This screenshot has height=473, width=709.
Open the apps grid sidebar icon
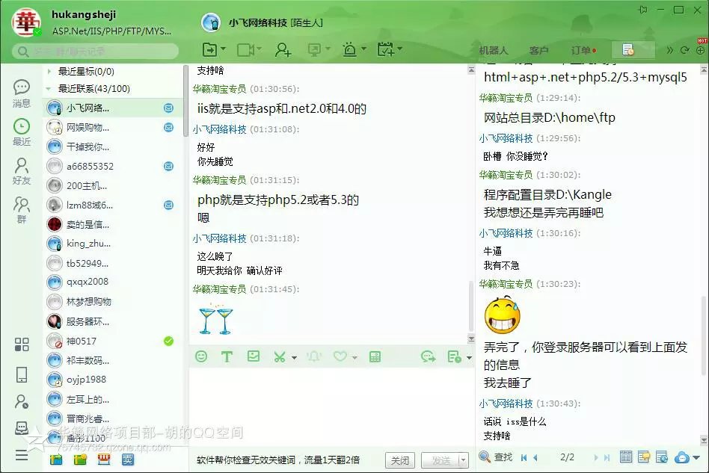tap(22, 344)
